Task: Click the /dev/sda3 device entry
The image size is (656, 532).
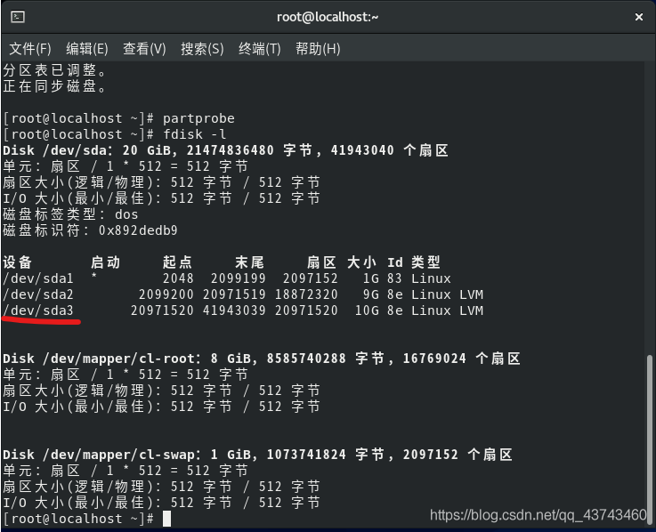Action: coord(38,310)
